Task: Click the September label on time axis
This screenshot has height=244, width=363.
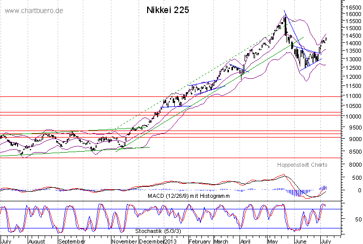Action: 72,241
